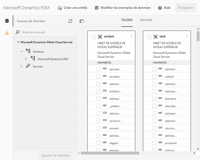Select the Modèle tab

(127, 20)
